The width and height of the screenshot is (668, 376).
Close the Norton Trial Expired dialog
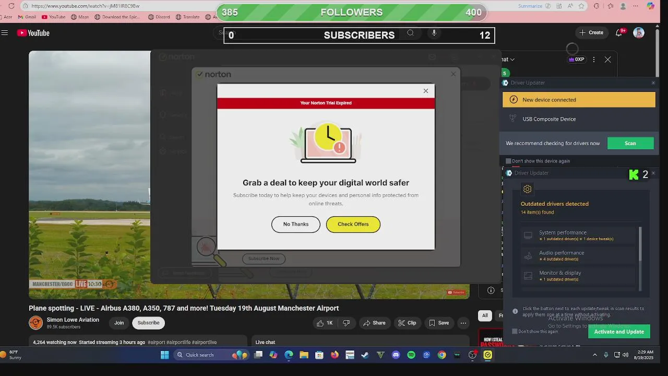point(426,91)
